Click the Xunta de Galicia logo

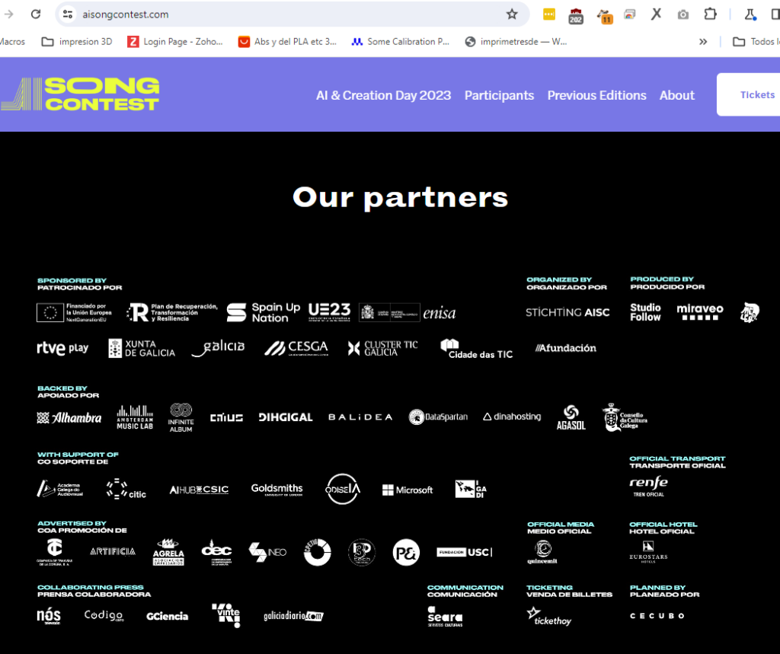point(142,349)
